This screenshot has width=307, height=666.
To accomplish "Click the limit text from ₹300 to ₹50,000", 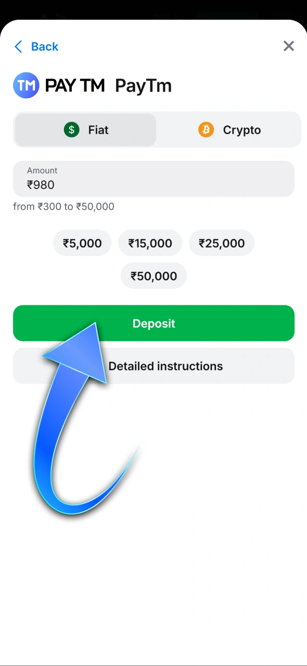I will 63,207.
